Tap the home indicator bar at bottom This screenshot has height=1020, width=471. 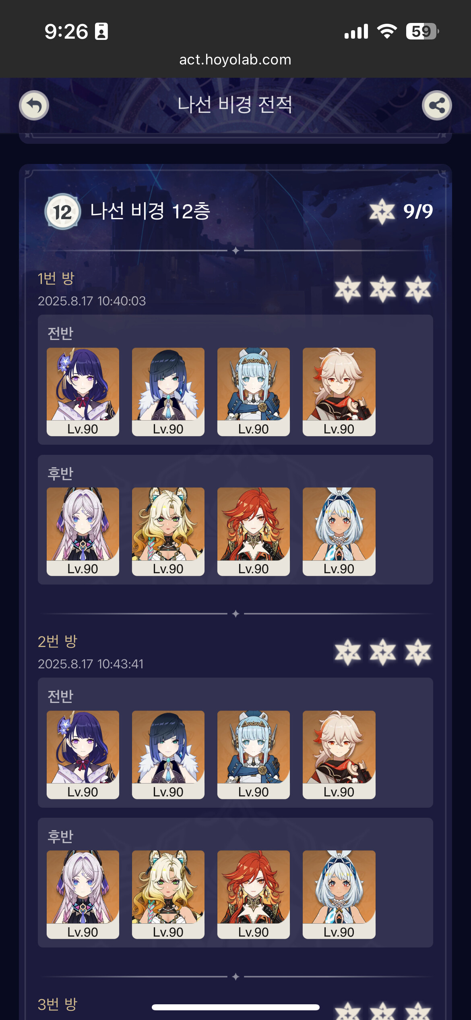coord(235,1007)
